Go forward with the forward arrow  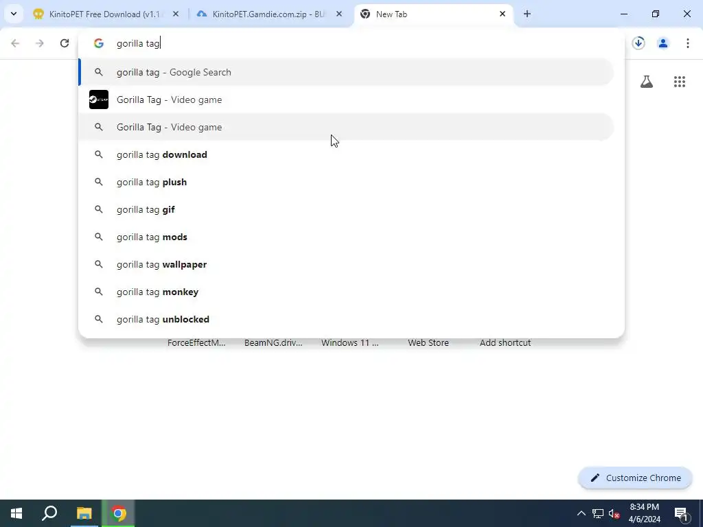(40, 43)
